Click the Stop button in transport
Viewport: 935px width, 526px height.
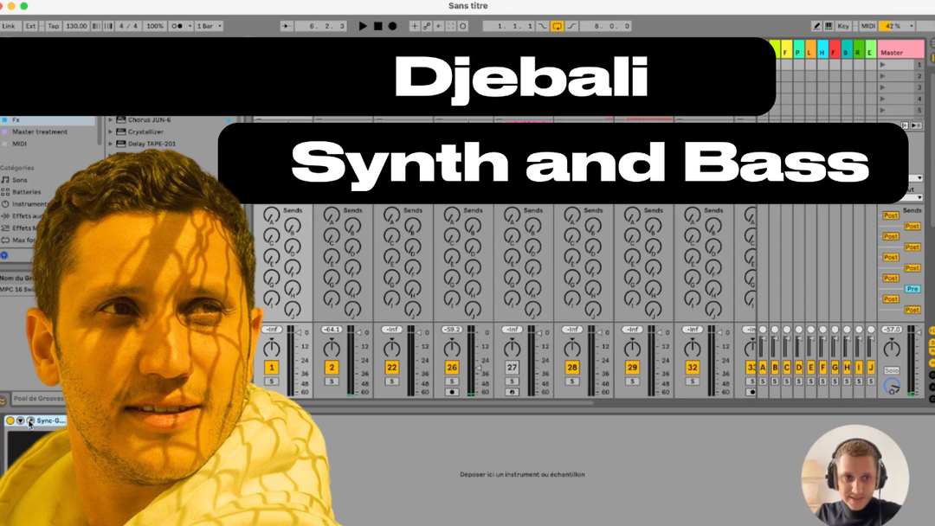pos(377,26)
